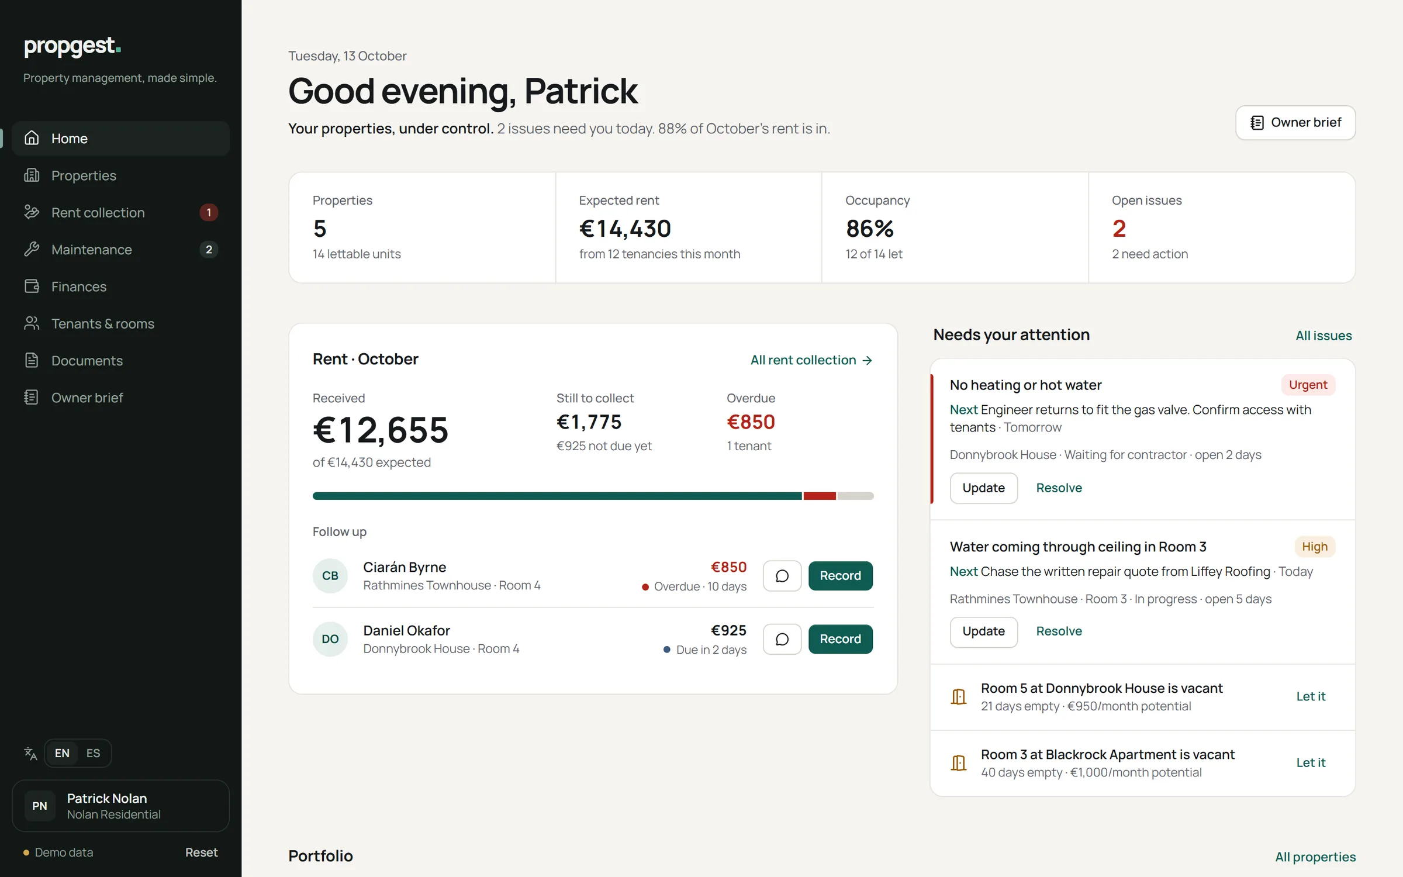Update the water through ceiling issue
Screen dimensions: 1403x877
(983, 631)
